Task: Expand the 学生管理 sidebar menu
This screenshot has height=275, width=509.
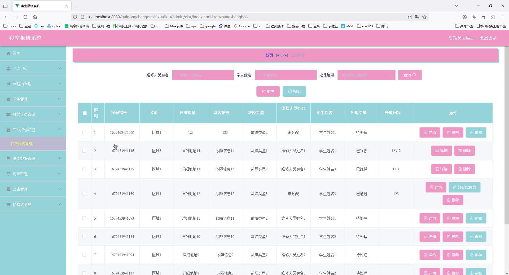Action: [33, 99]
